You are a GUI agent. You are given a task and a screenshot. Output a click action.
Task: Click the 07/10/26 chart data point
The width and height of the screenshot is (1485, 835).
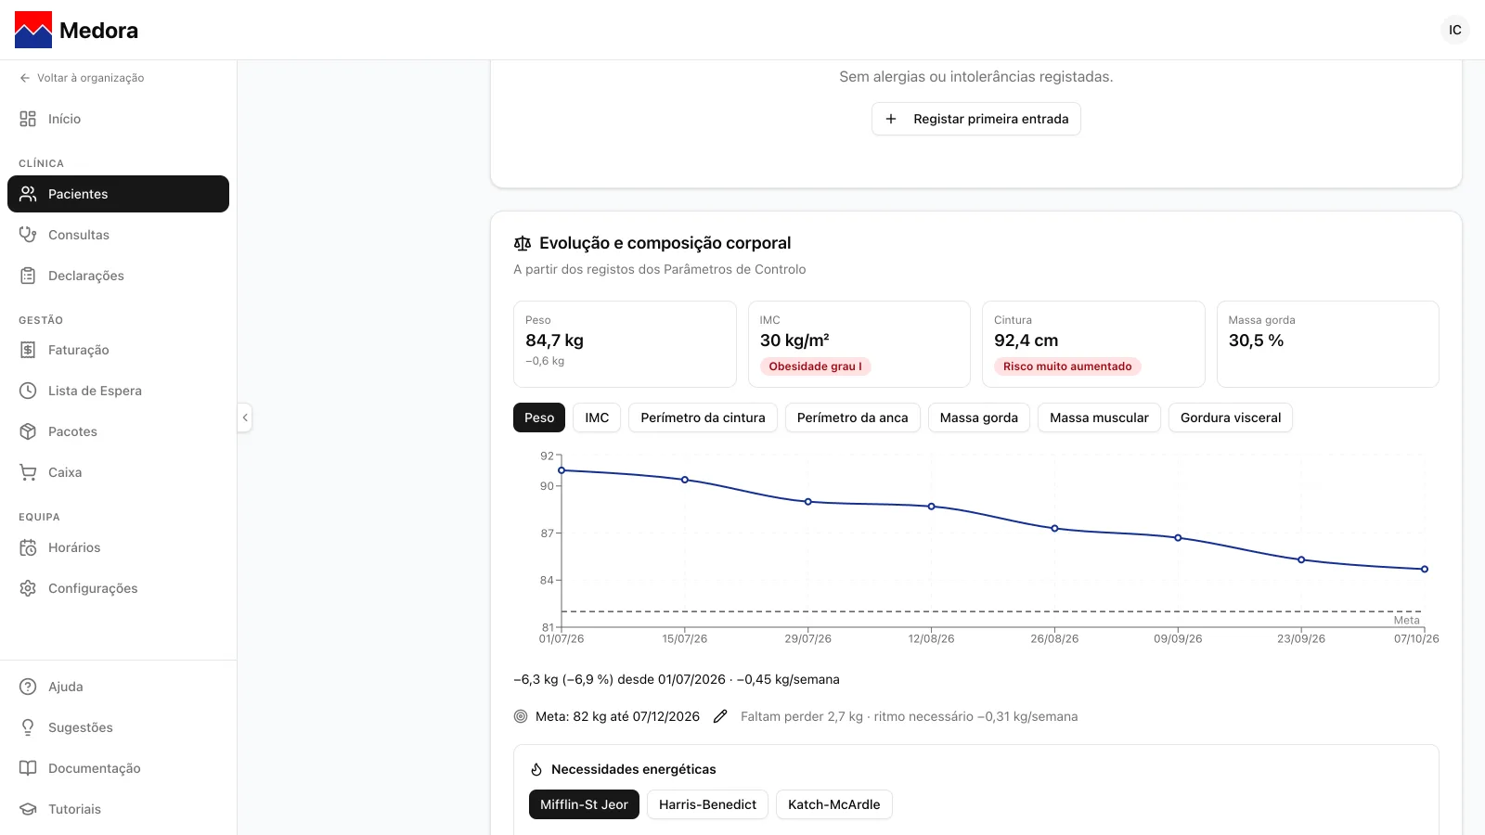[1425, 570]
